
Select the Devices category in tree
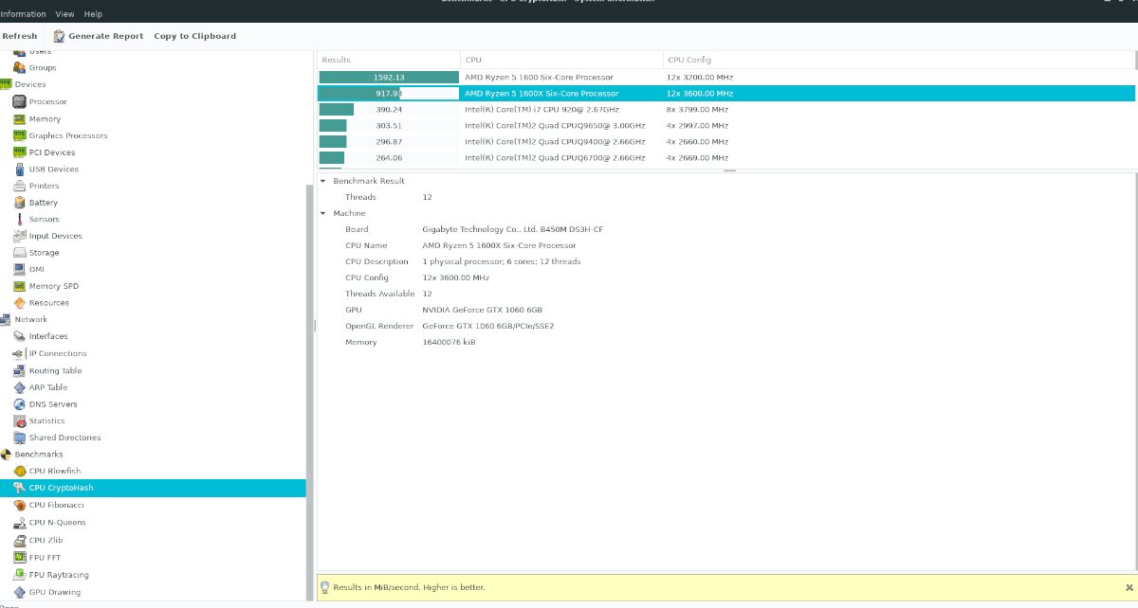[30, 84]
